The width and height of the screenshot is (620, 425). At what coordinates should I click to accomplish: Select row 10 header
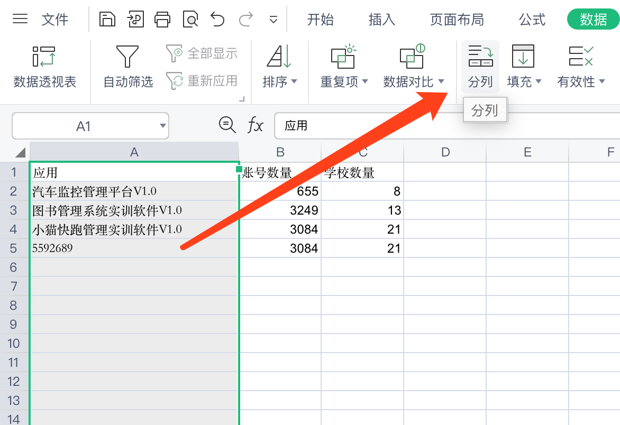click(x=14, y=343)
